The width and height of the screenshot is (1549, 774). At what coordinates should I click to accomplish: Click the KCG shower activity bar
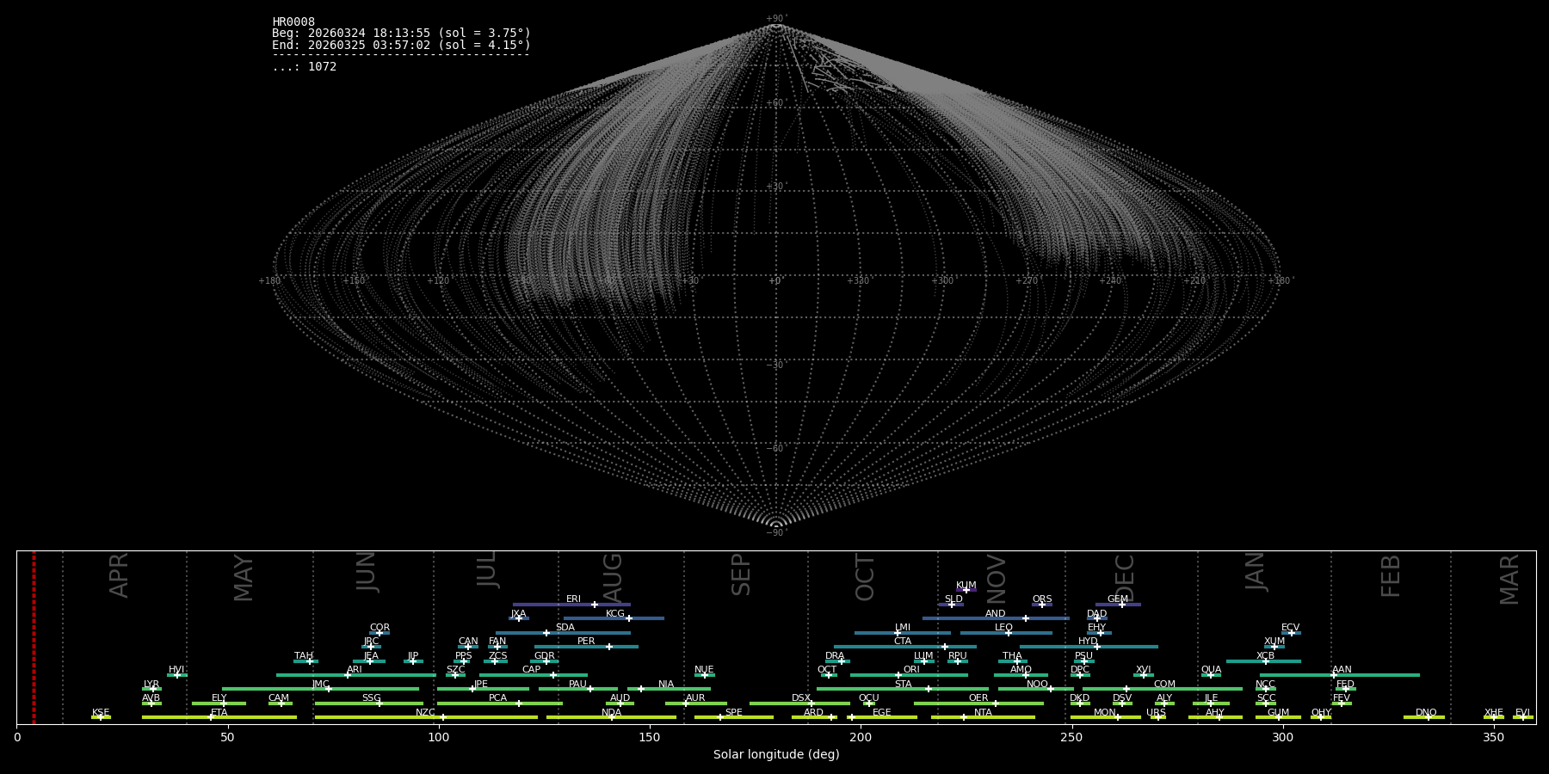tap(614, 618)
